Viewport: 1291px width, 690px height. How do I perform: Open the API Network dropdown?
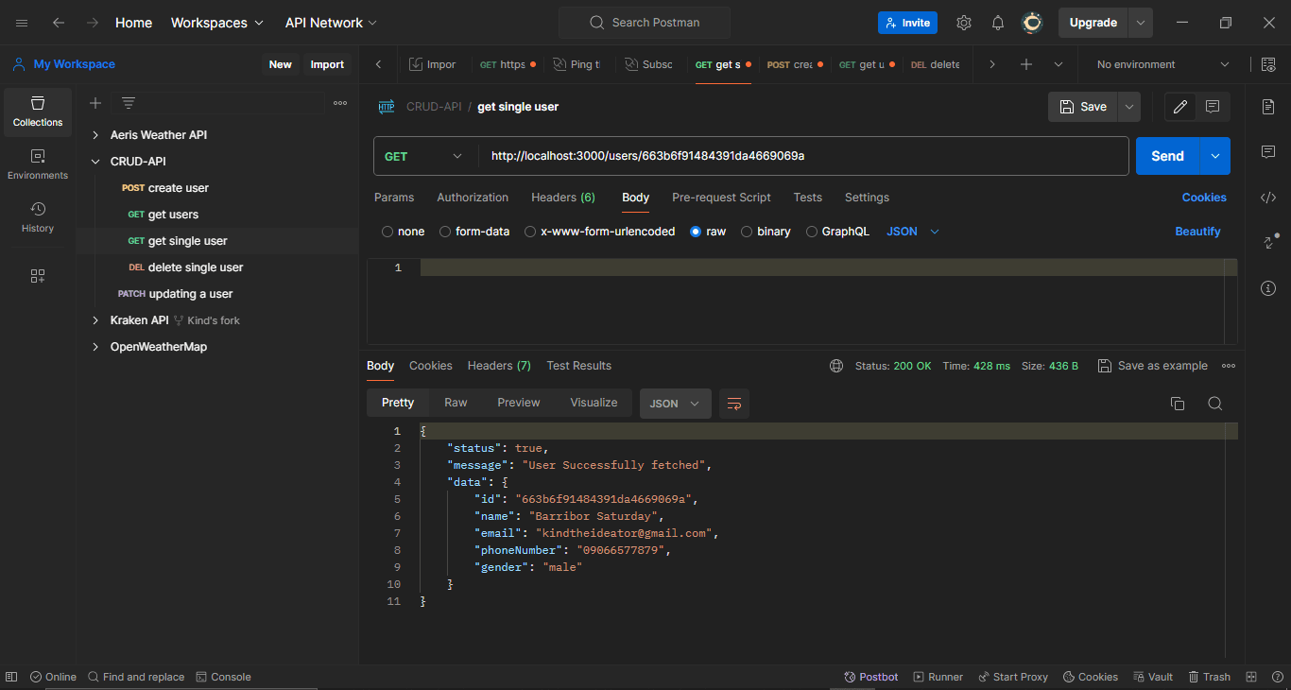pyautogui.click(x=331, y=23)
